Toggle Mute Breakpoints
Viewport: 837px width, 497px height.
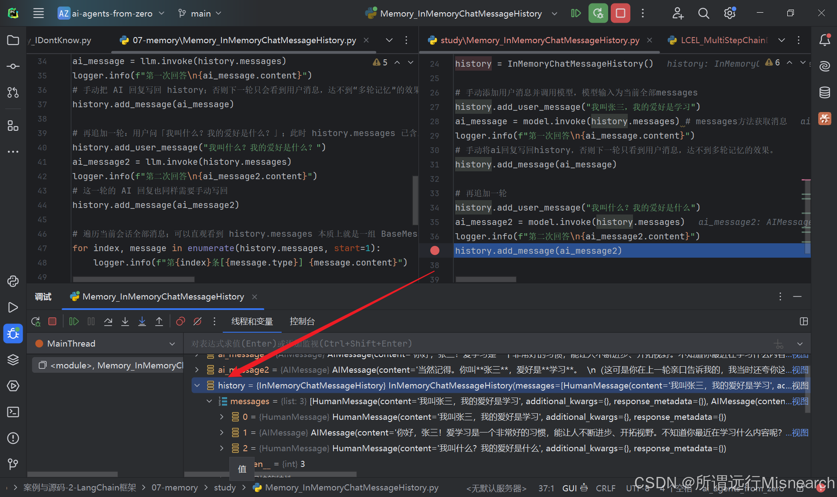(197, 321)
